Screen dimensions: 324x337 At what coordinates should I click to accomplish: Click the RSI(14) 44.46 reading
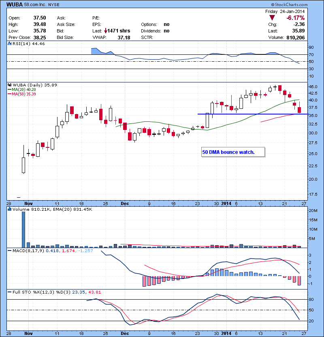coord(29,43)
